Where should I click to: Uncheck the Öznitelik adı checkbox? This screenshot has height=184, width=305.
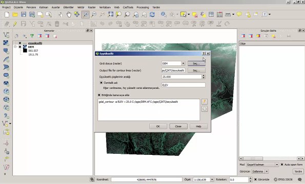[101, 83]
